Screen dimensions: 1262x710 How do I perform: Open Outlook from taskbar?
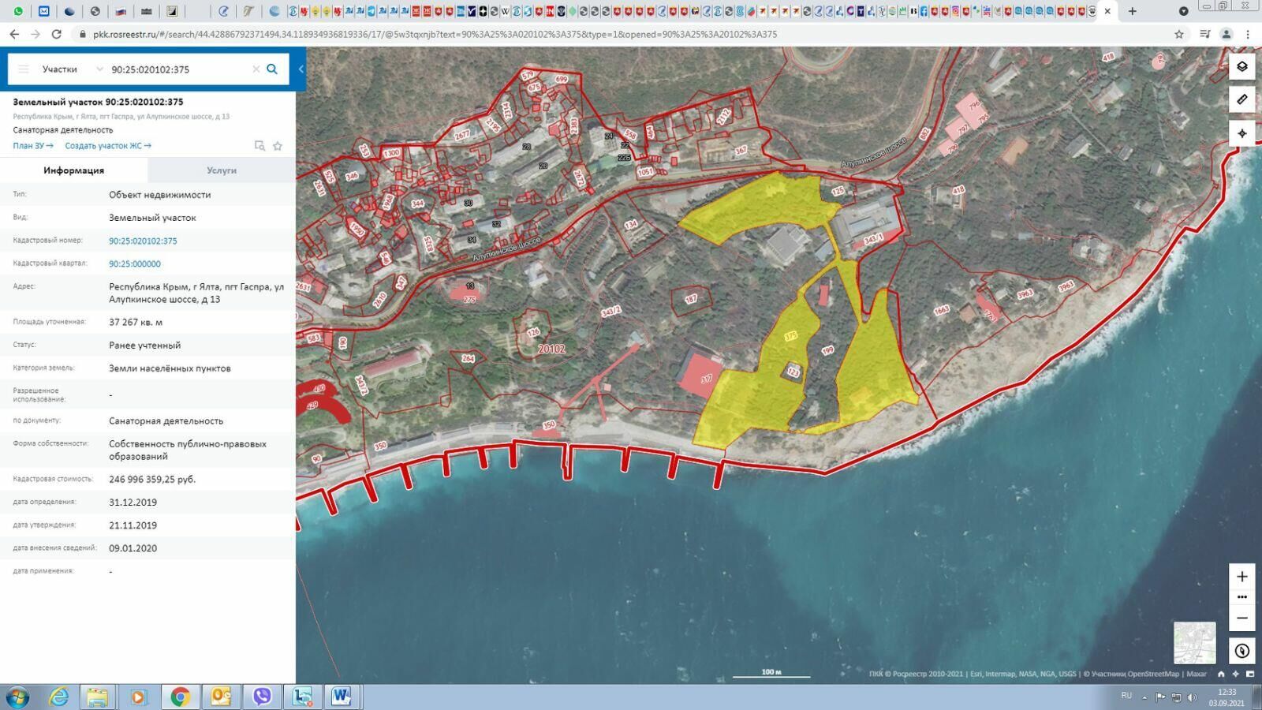point(221,697)
